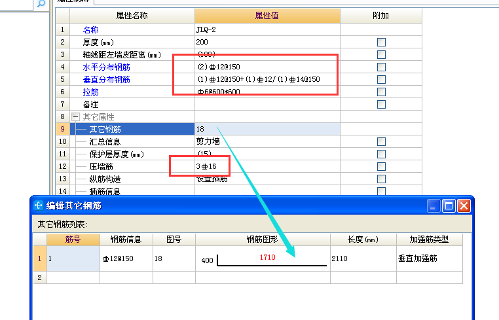Viewport: 499px width, 320px height.
Task: Select empty row 2 in rebar list
Action: [248, 277]
